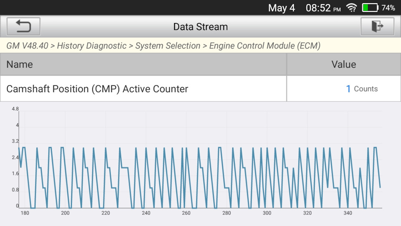Tap the back arrow button
401x226 pixels.
[23, 27]
